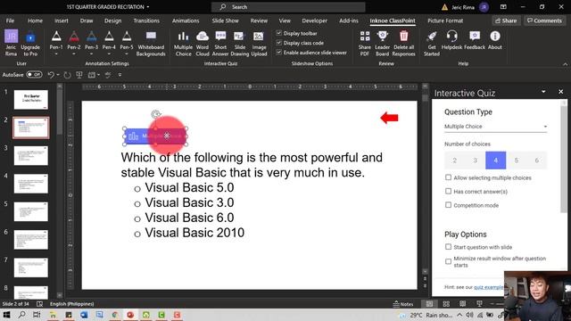Insert a Slide Drawing activity
571x321 pixels.
[240, 44]
